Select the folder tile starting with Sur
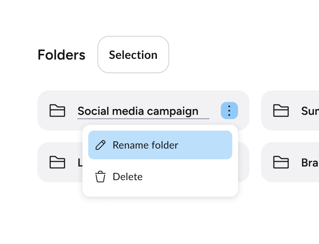319x244 pixels. click(294, 111)
